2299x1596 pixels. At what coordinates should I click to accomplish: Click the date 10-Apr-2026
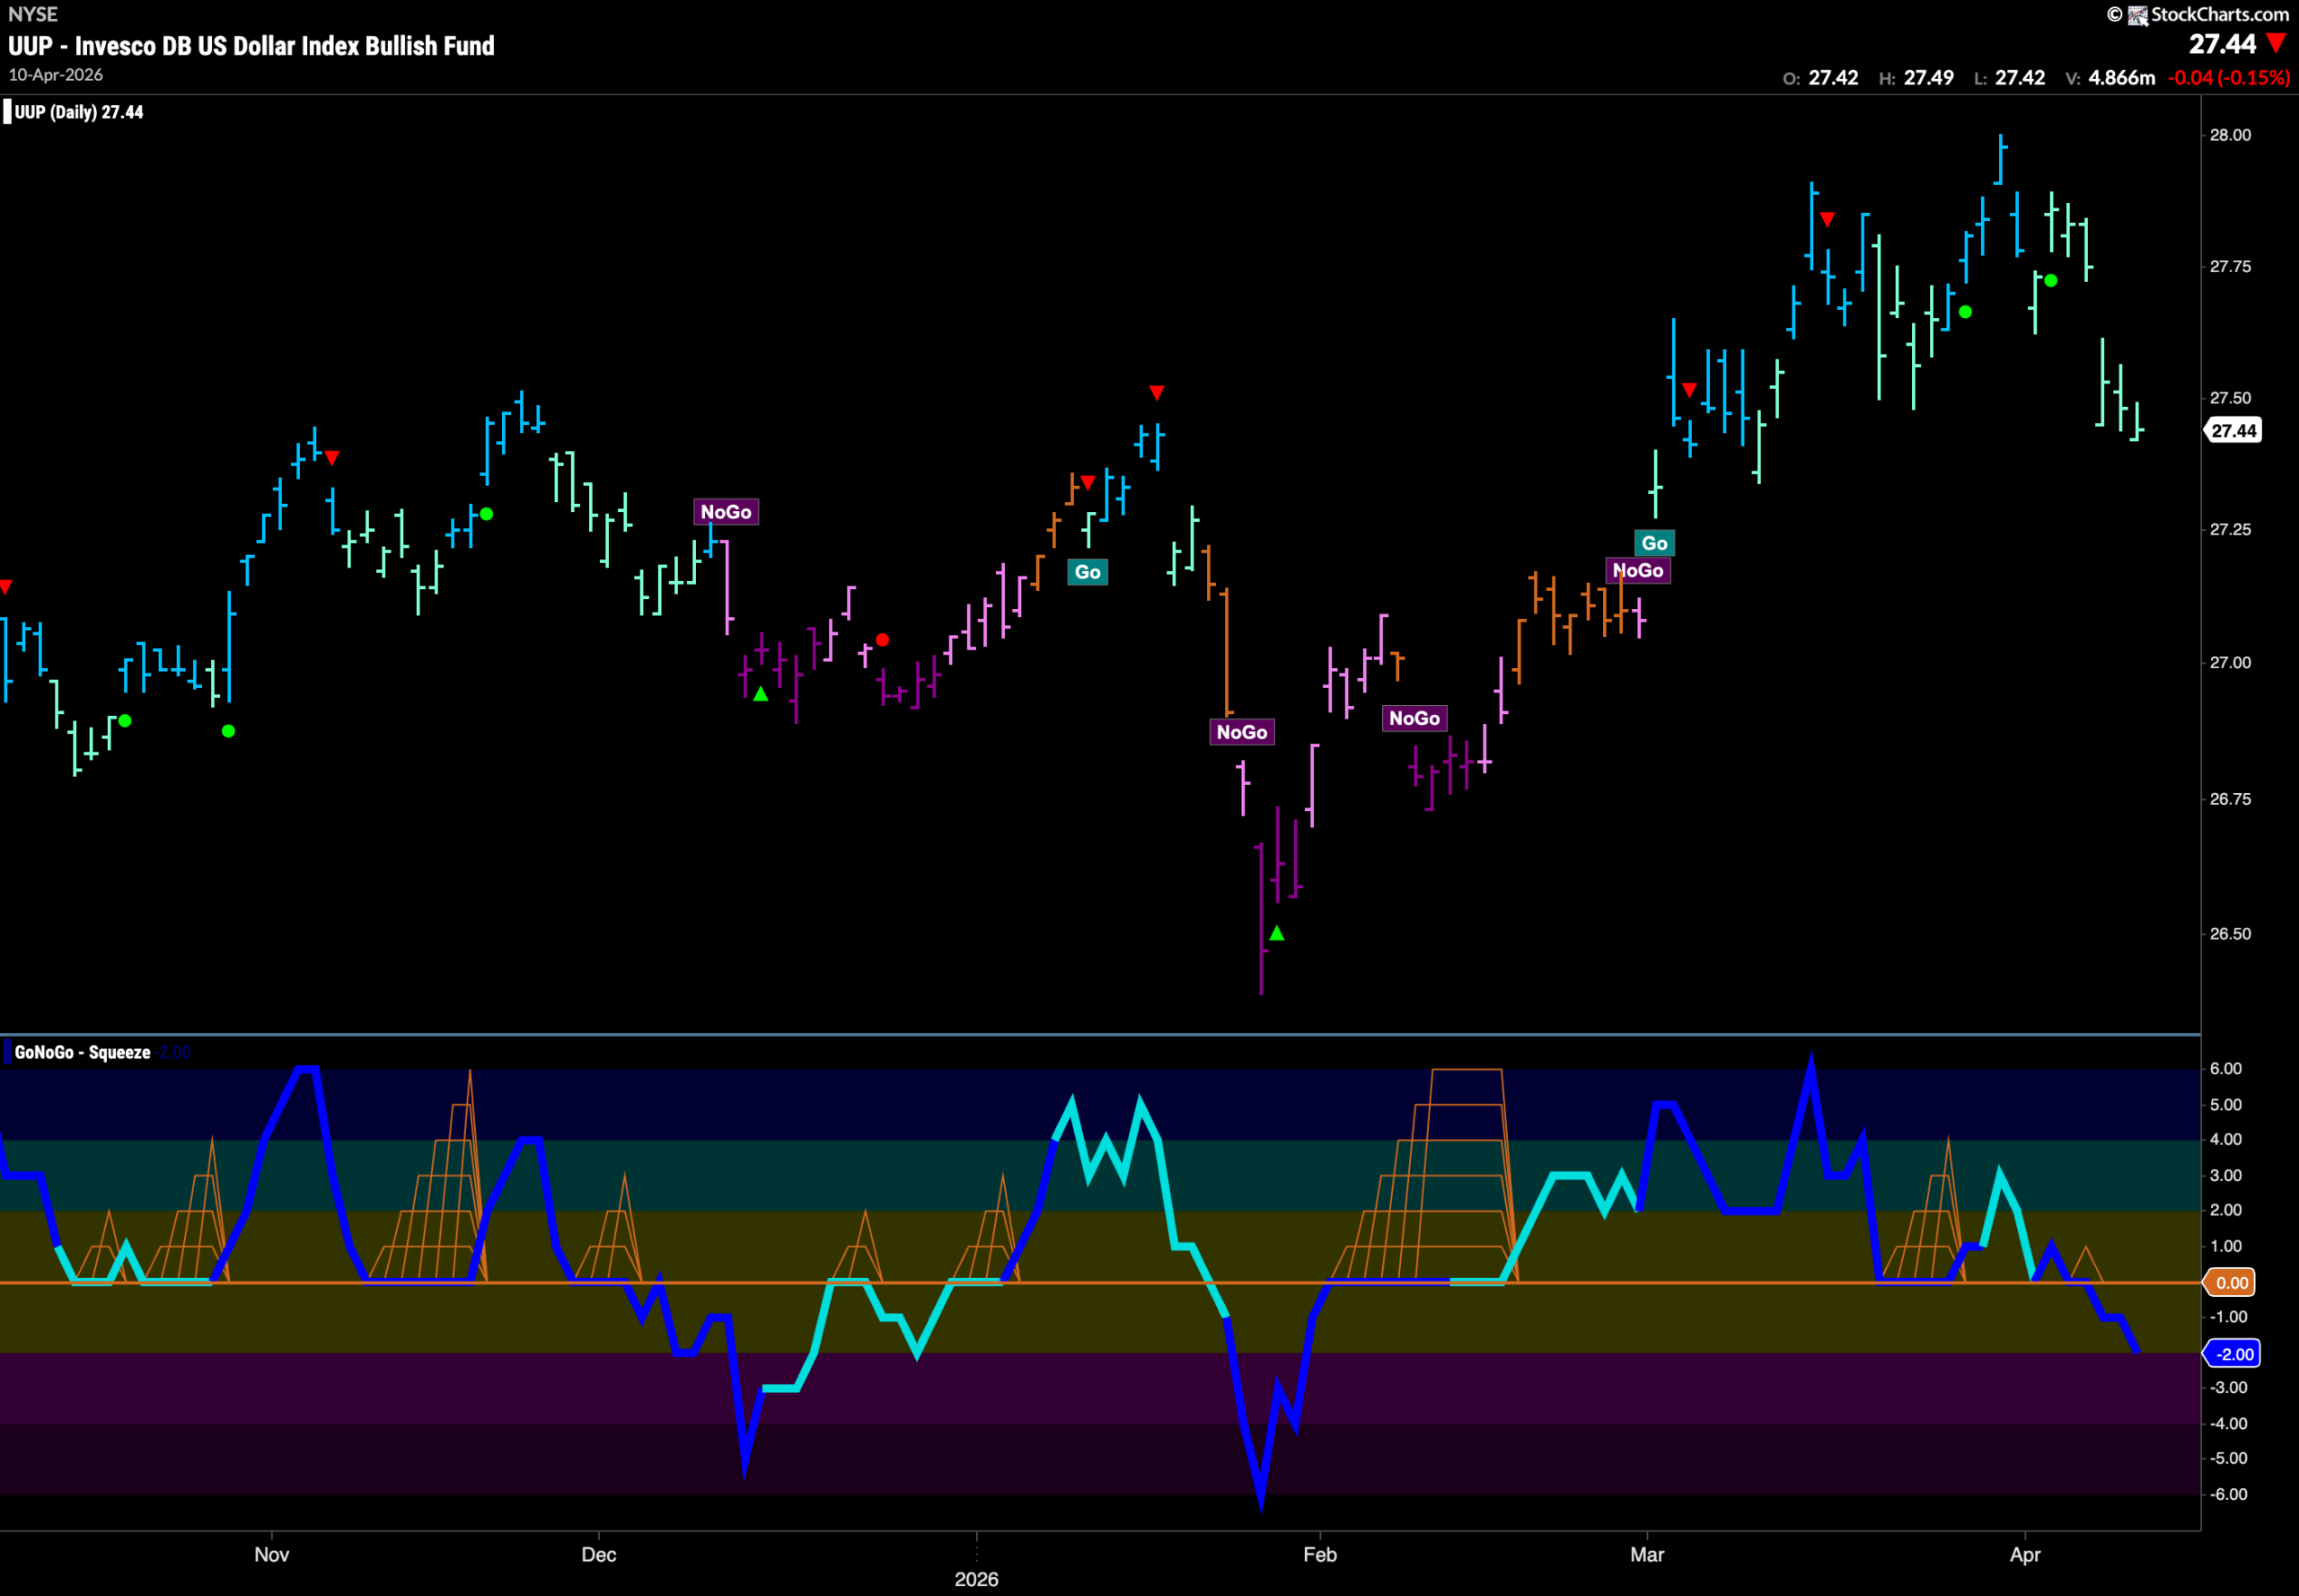pos(56,75)
